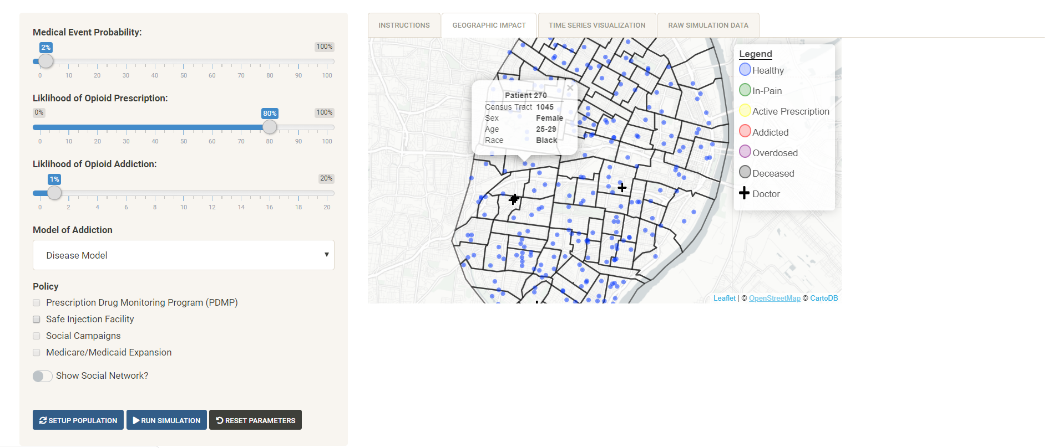Click the Active Prescription yellow circle icon

point(745,111)
